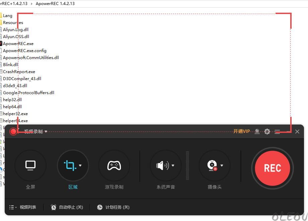Image resolution: width=308 pixels, height=221 pixels.
Task: Open the hamburger menu icon in title bar
Action: pyautogui.click(x=277, y=132)
